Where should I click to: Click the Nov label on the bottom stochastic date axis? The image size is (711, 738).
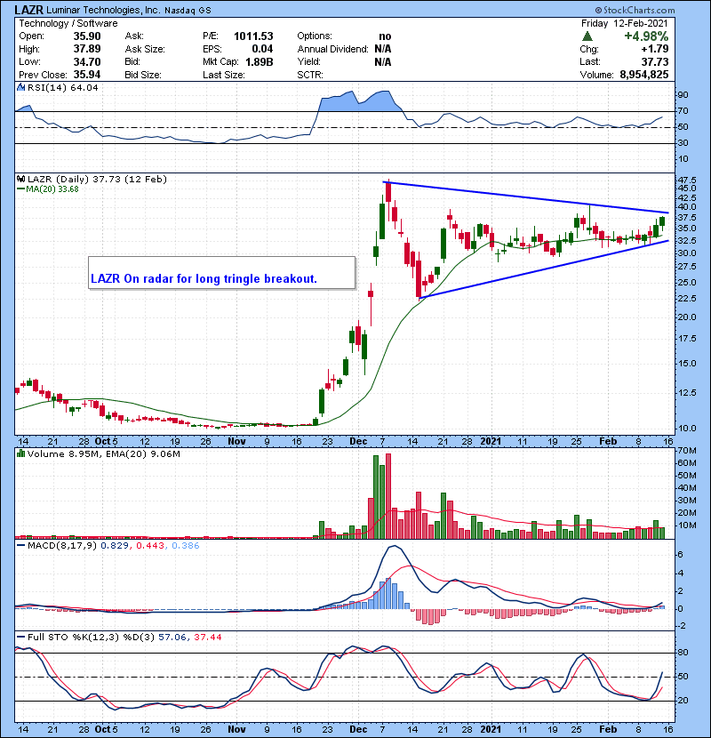236,729
